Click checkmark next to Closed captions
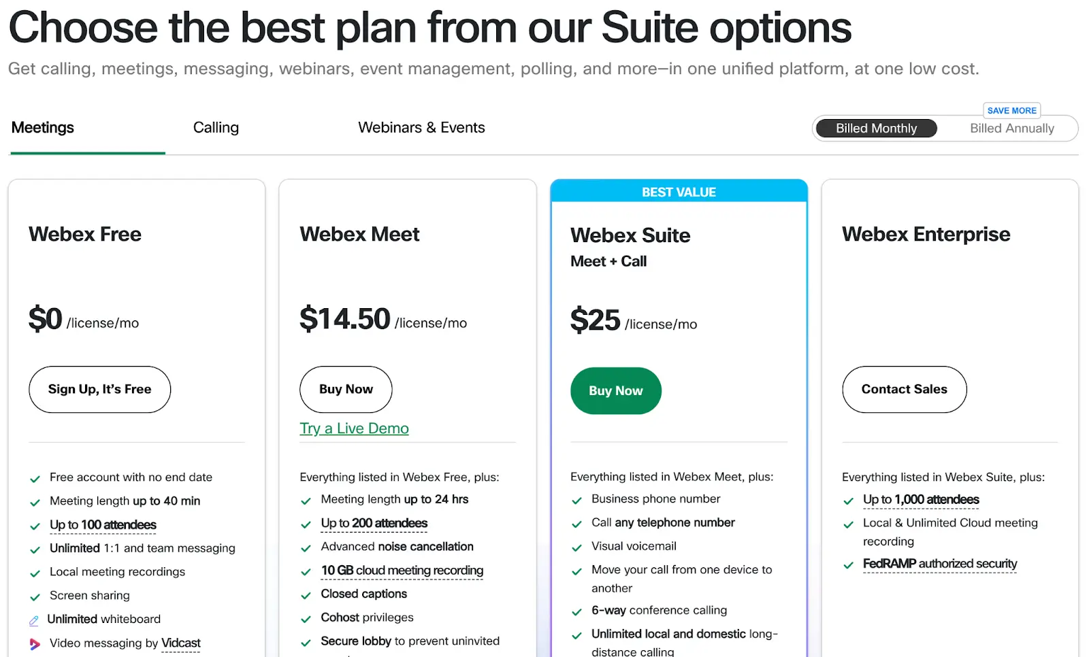The width and height of the screenshot is (1089, 657). tap(306, 595)
